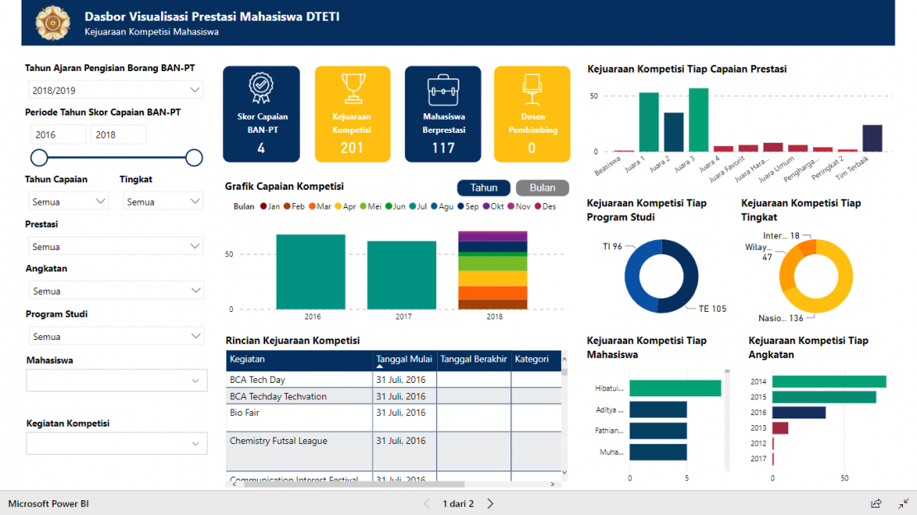This screenshot has height=515, width=917.
Task: Expand the Program Studi filter dropdown
Action: [116, 336]
